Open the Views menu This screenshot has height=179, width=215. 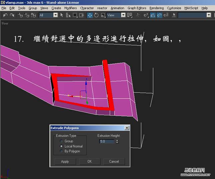(44, 8)
